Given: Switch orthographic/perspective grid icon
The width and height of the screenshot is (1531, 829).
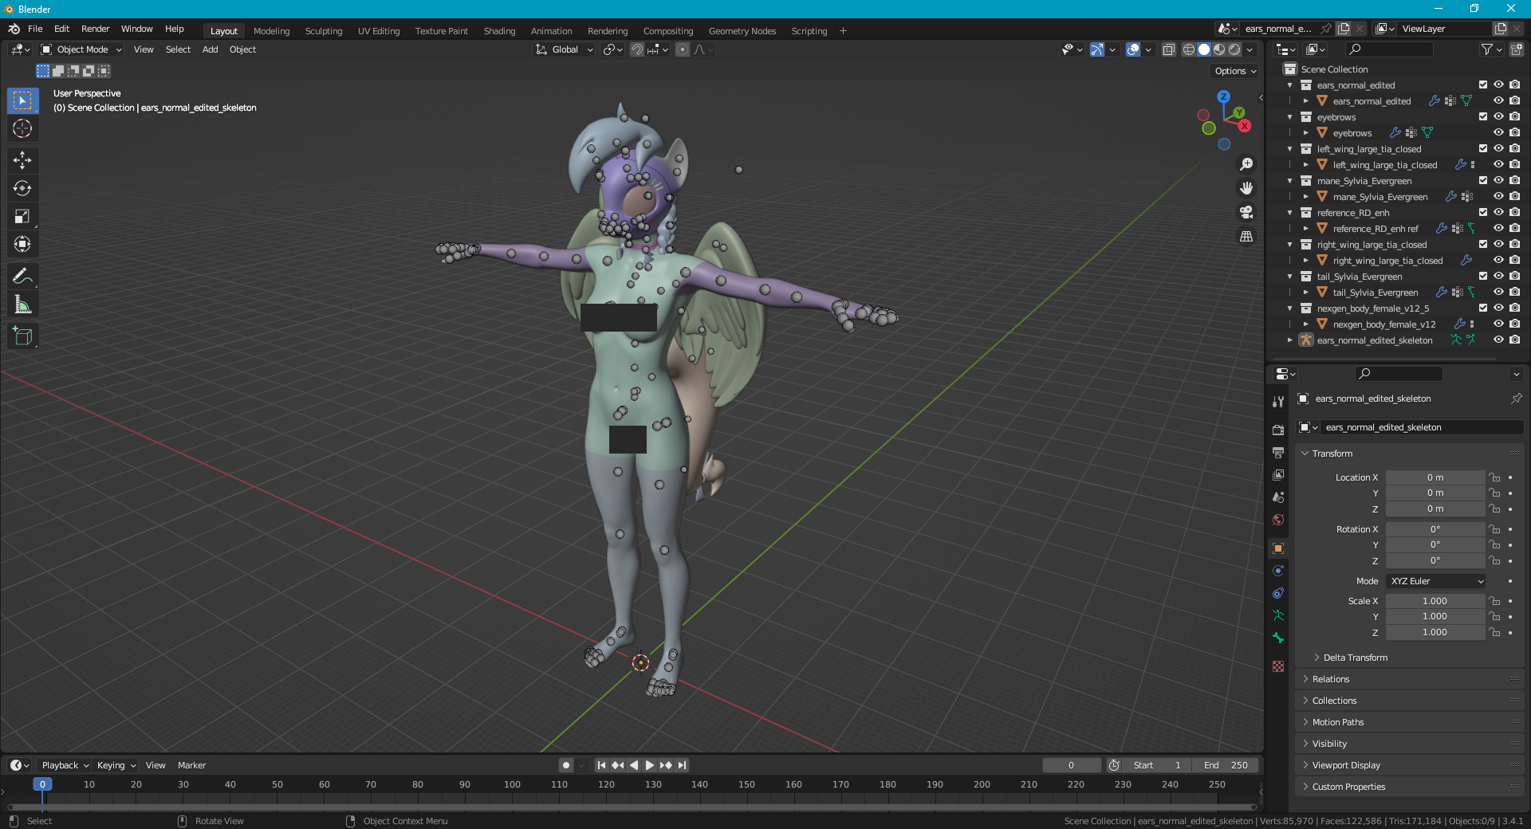Looking at the screenshot, I should [x=1246, y=236].
